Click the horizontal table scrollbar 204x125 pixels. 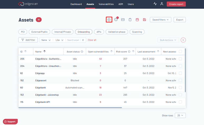coord(70,107)
